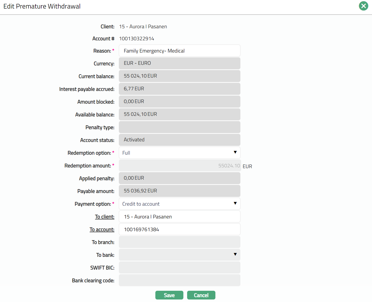
Task: Close the Edit Premature Withdrawal dialog
Action: coord(363,6)
